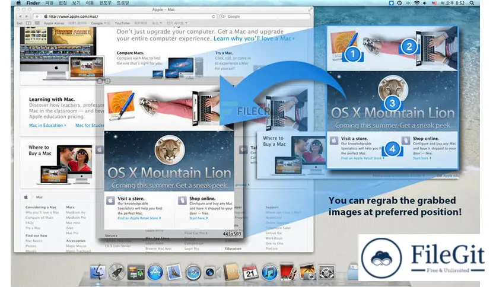The height and width of the screenshot is (287, 496).
Task: Click the Mac breadcrumb beside Apple logo
Action: (39, 197)
